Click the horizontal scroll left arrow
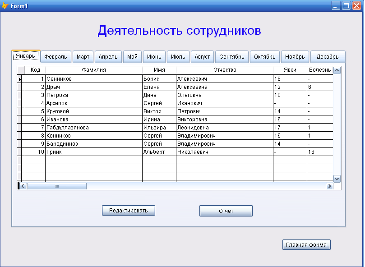 (x=23, y=186)
